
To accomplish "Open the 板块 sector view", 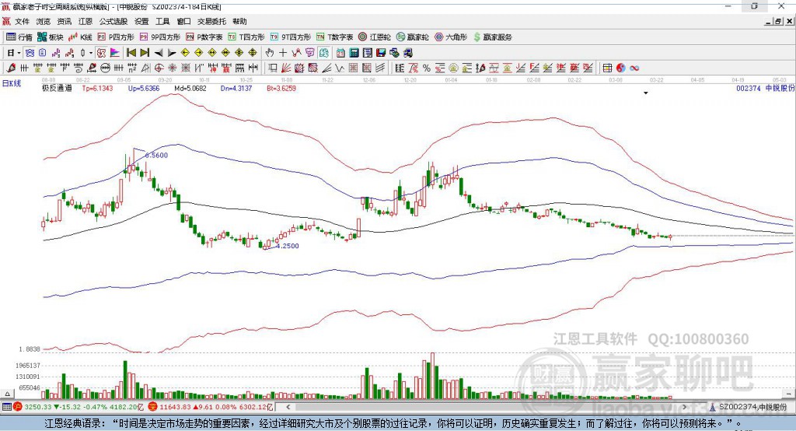I will pos(49,37).
